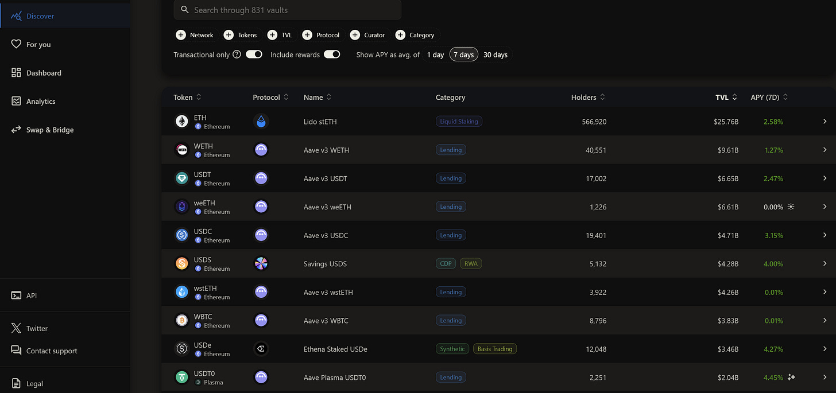This screenshot has width=836, height=393.
Task: Click the WETH token icon
Action: pos(181,150)
